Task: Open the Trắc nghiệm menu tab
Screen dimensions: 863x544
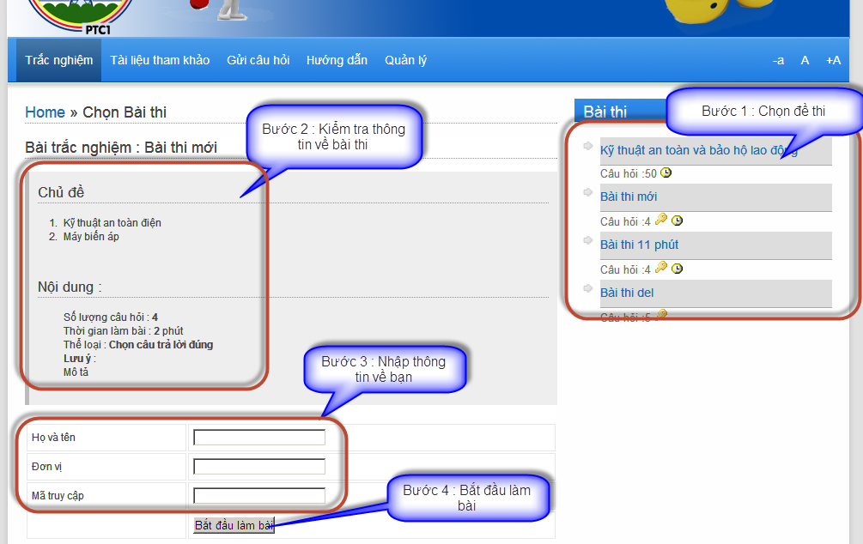Action: (x=58, y=60)
